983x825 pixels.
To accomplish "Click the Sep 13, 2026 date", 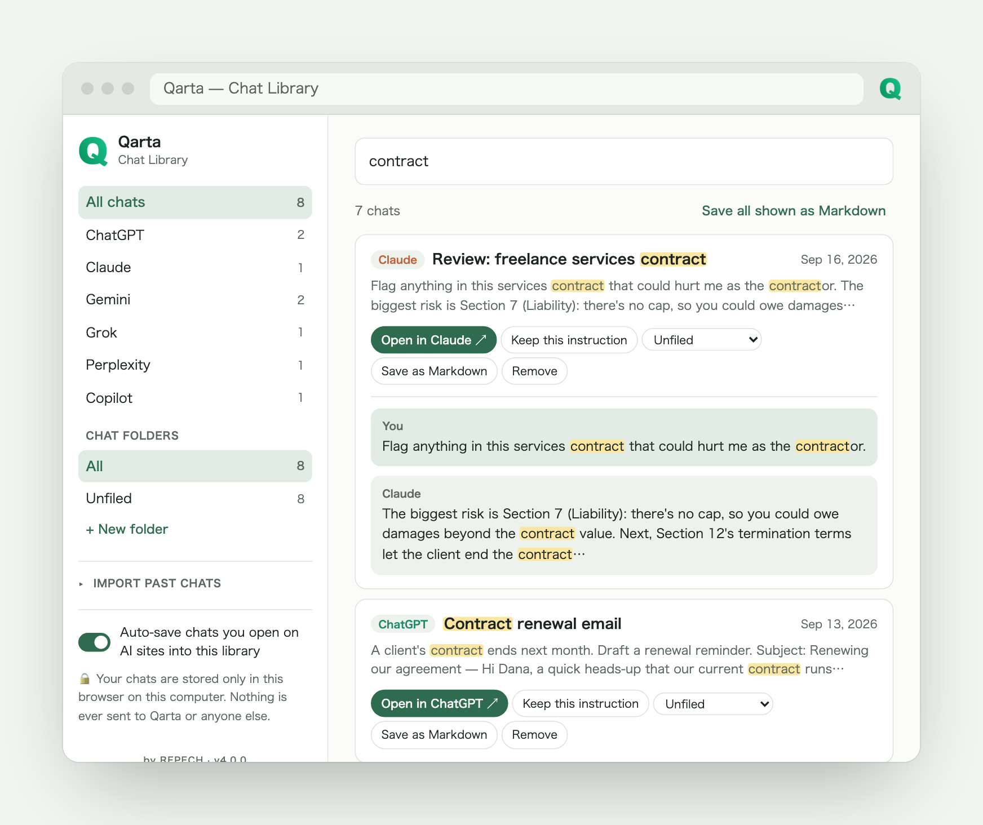I will 839,624.
